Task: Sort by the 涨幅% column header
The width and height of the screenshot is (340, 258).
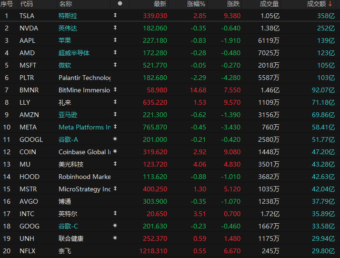Action: 196,4
